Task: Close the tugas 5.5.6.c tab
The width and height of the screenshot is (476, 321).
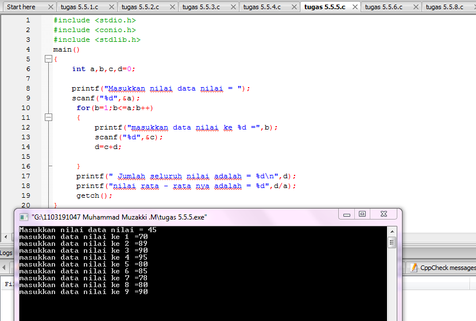Action: 416,7
